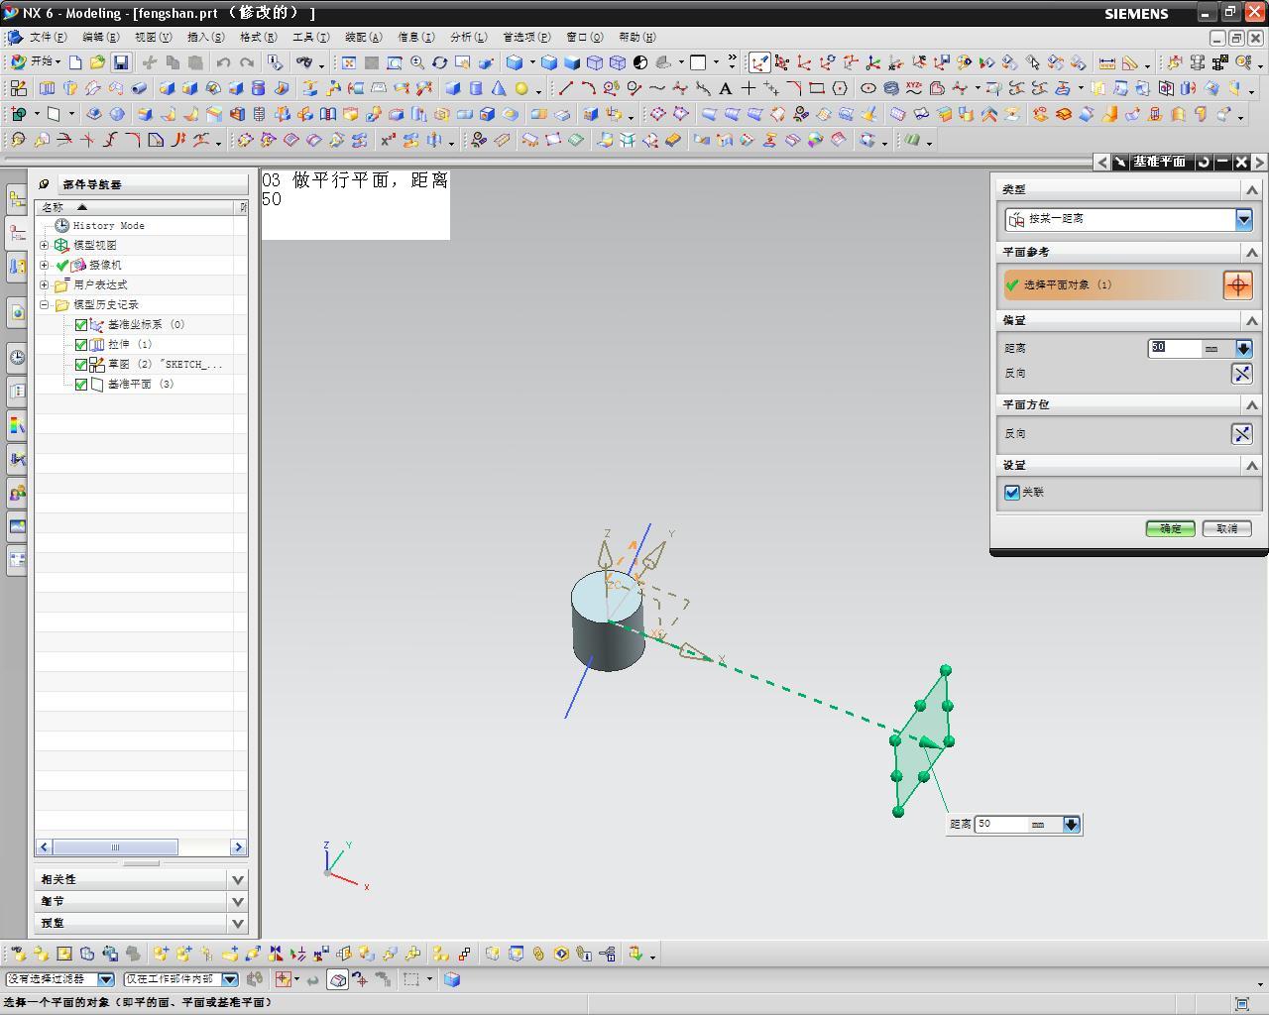Collapse the 模型历史记录 tree node
Image resolution: width=1269 pixels, height=1015 pixels.
44,304
